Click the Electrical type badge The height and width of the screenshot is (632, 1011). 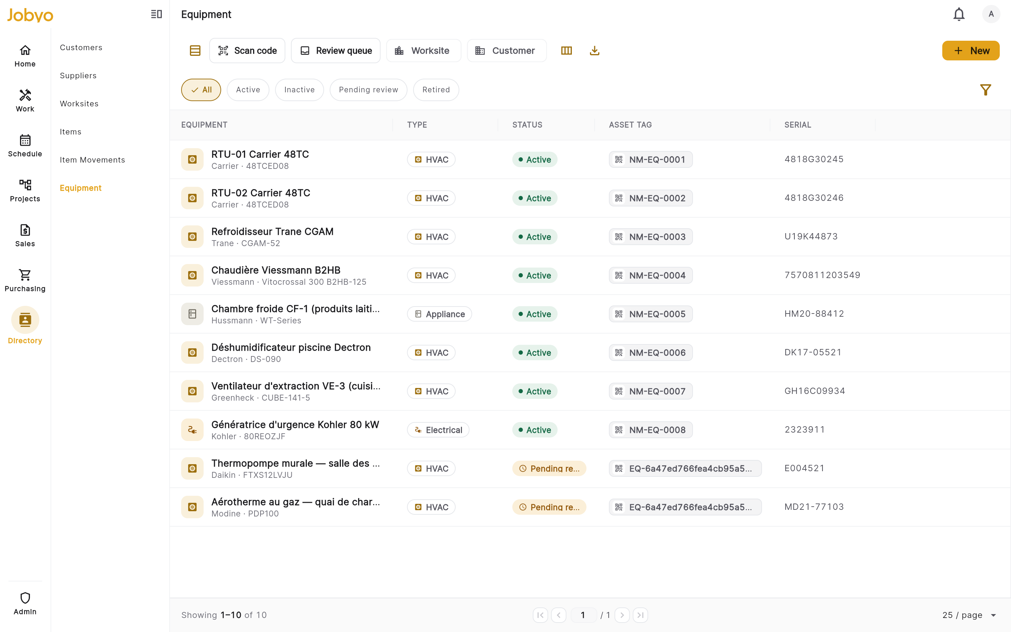[438, 430]
